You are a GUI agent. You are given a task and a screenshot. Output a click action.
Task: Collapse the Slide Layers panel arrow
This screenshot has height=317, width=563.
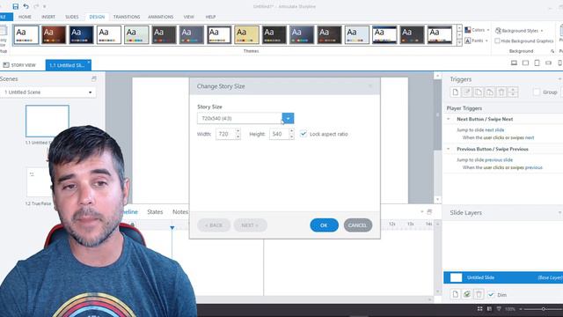(x=559, y=213)
